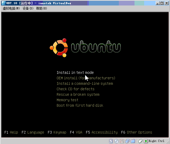This screenshot has width=170, height=144.
Task: Open F5 Accessibility options
Action: [x=102, y=132]
